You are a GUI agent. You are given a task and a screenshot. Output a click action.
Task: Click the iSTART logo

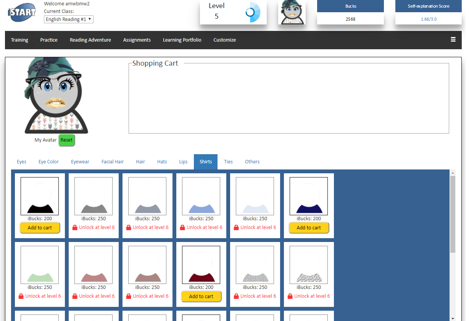tap(21, 13)
